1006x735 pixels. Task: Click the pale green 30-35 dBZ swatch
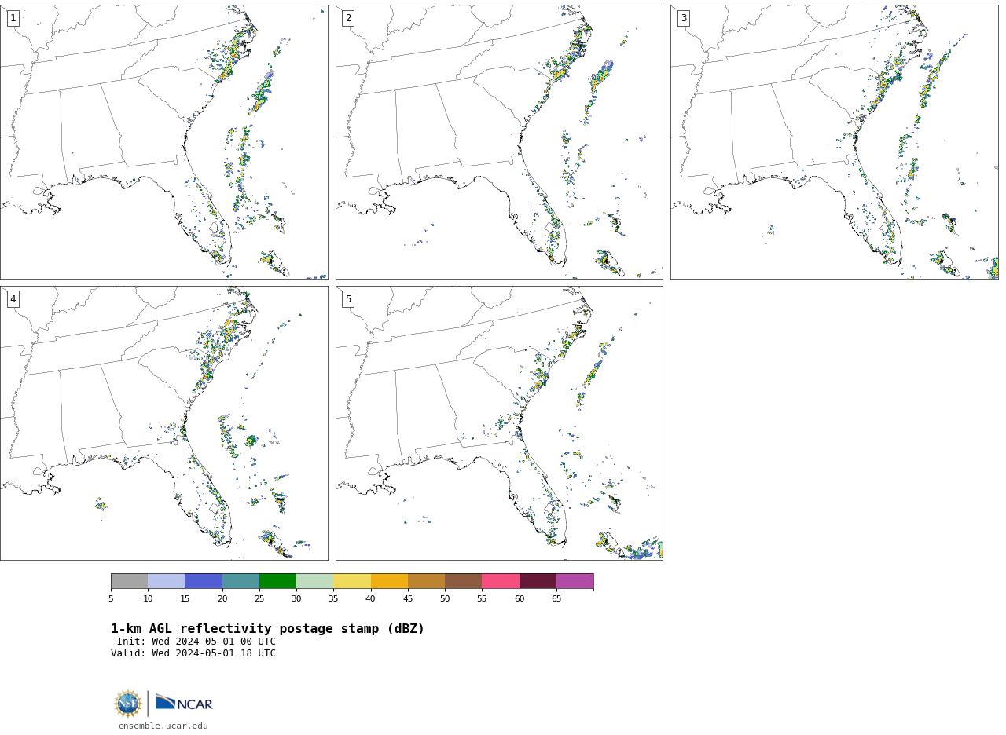[x=314, y=581]
